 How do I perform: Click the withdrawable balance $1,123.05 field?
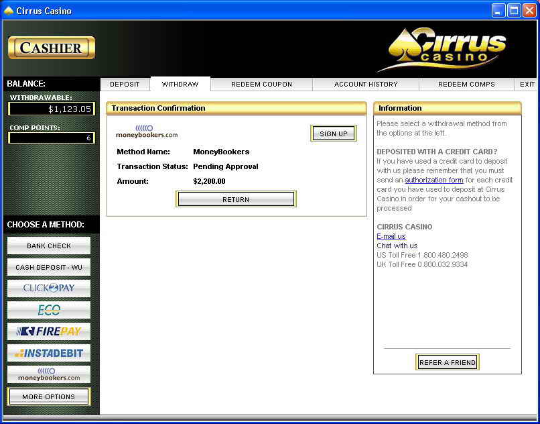(52, 109)
